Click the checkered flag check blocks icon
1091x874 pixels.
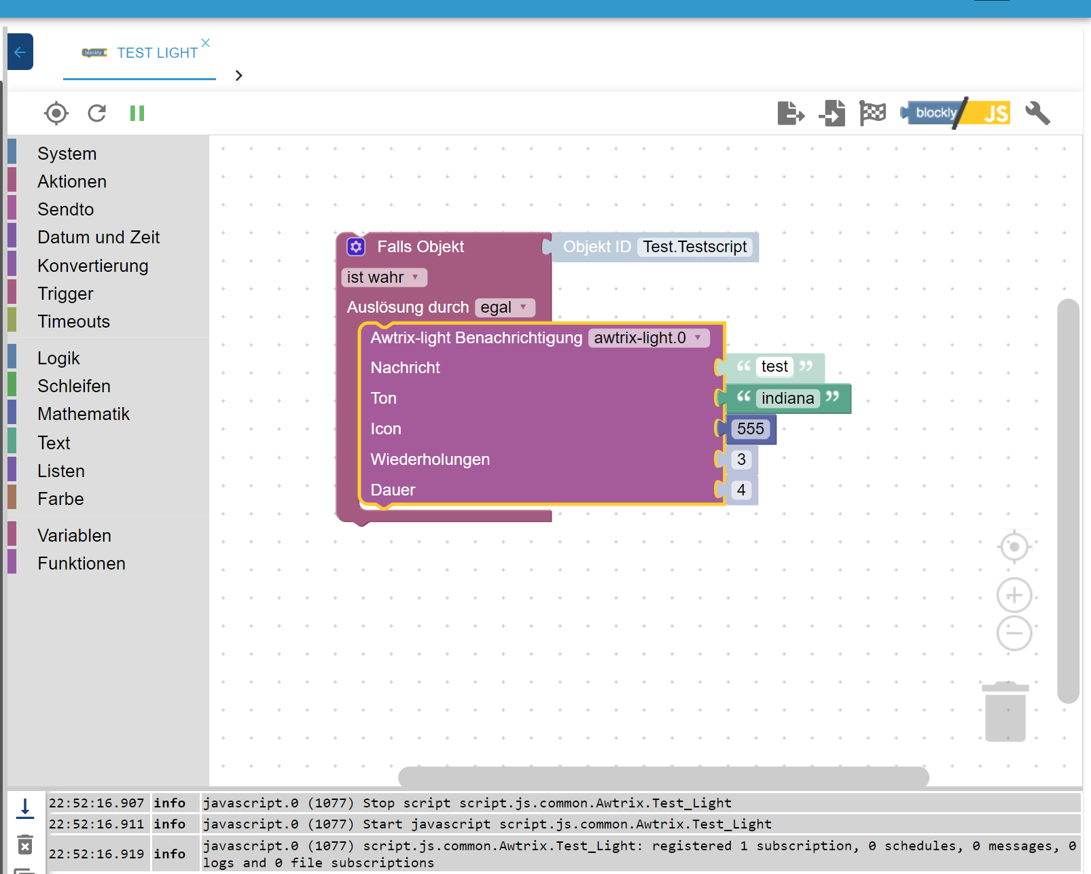872,113
